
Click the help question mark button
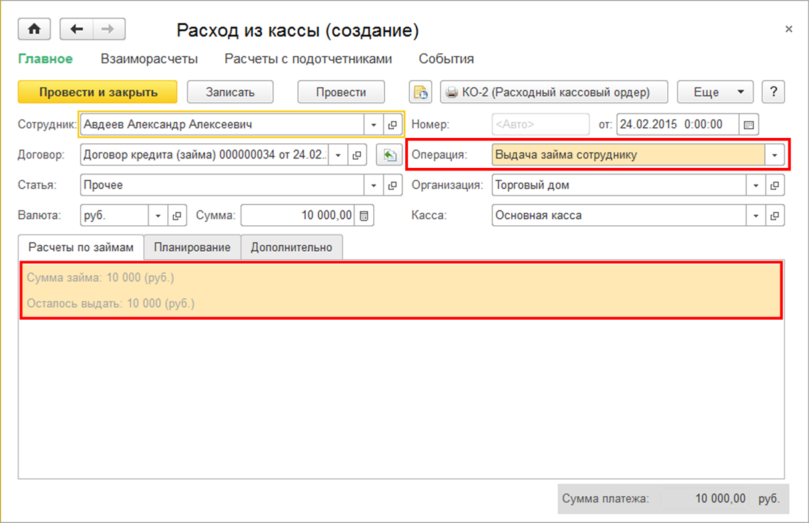point(773,93)
